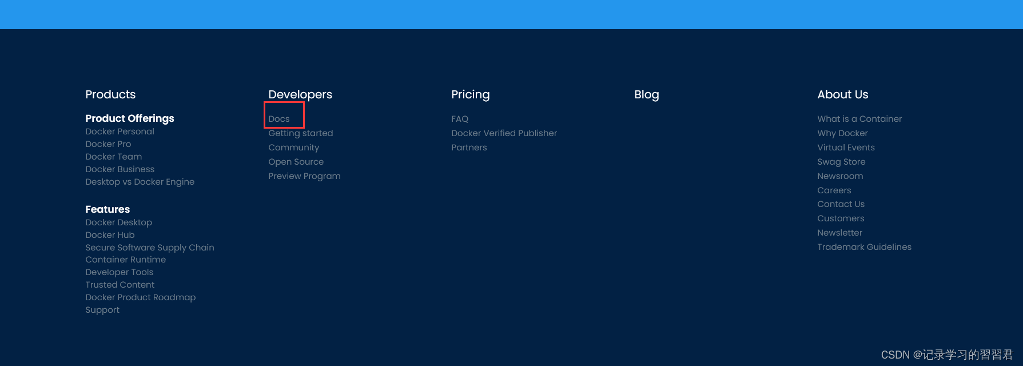Open the Products footer heading
This screenshot has height=366, width=1023.
pyautogui.click(x=110, y=94)
